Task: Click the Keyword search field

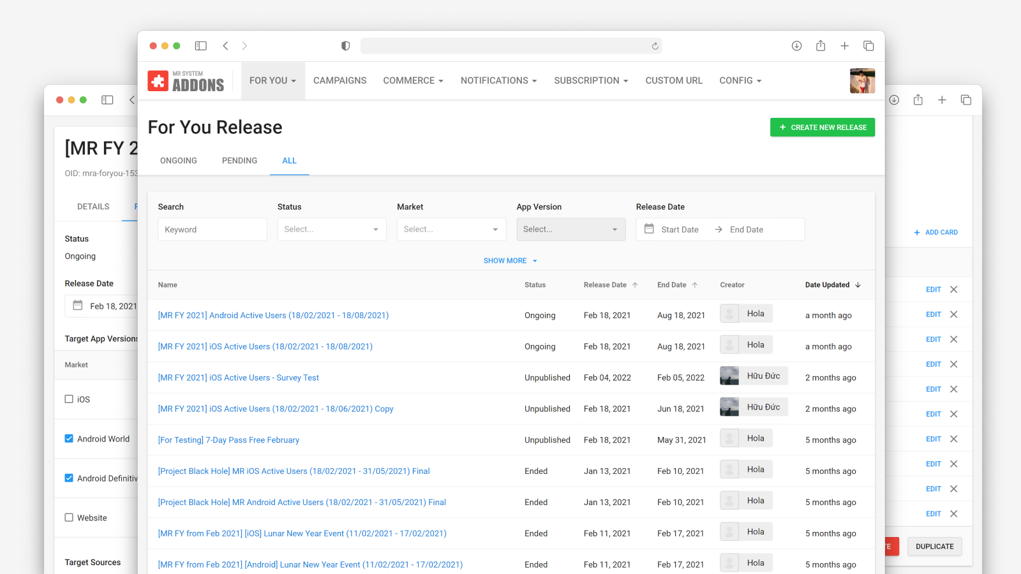Action: point(212,230)
